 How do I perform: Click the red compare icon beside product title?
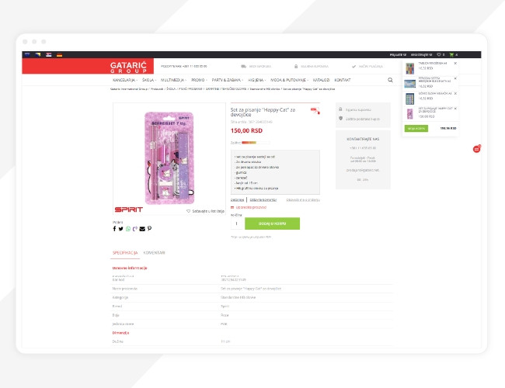(x=315, y=111)
